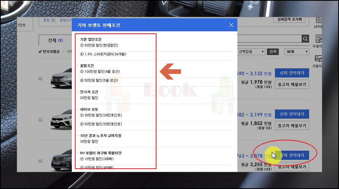
Task: Click the search text input field
Action: [x=270, y=39]
